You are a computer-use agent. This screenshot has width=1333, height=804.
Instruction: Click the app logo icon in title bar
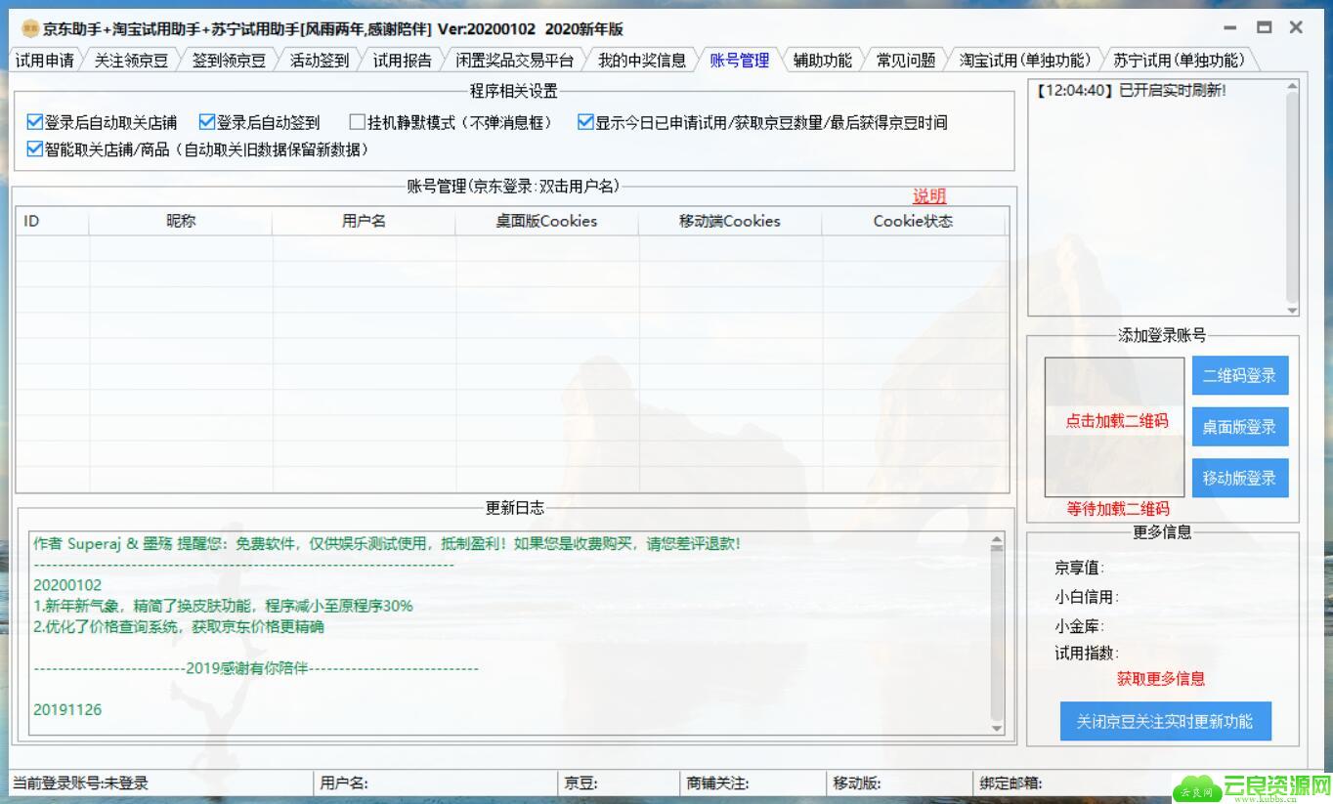pos(30,28)
